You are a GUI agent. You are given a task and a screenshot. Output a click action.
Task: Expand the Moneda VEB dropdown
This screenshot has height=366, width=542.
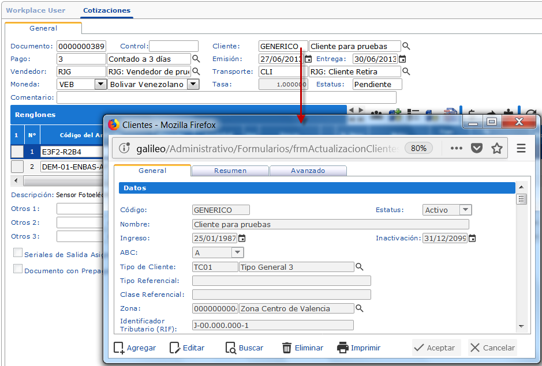point(100,84)
